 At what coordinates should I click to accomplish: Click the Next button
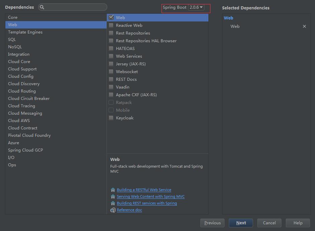(241, 223)
